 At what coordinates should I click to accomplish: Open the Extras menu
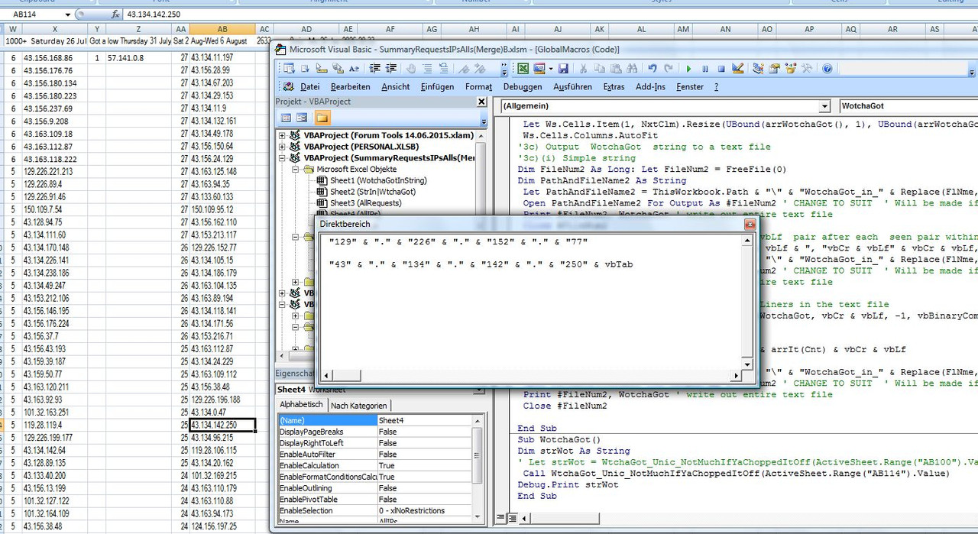pyautogui.click(x=614, y=87)
